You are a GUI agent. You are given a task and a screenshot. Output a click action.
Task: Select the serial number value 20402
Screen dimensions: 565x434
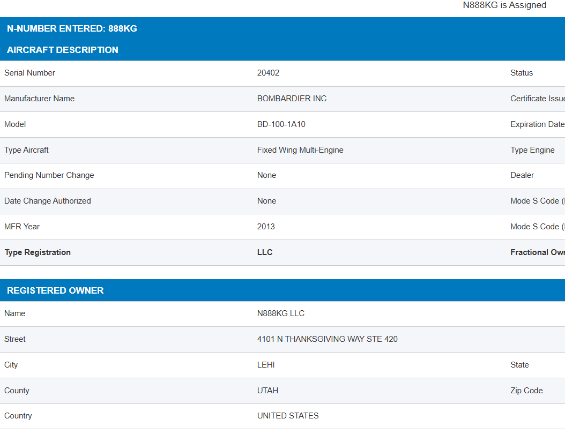pyautogui.click(x=268, y=73)
